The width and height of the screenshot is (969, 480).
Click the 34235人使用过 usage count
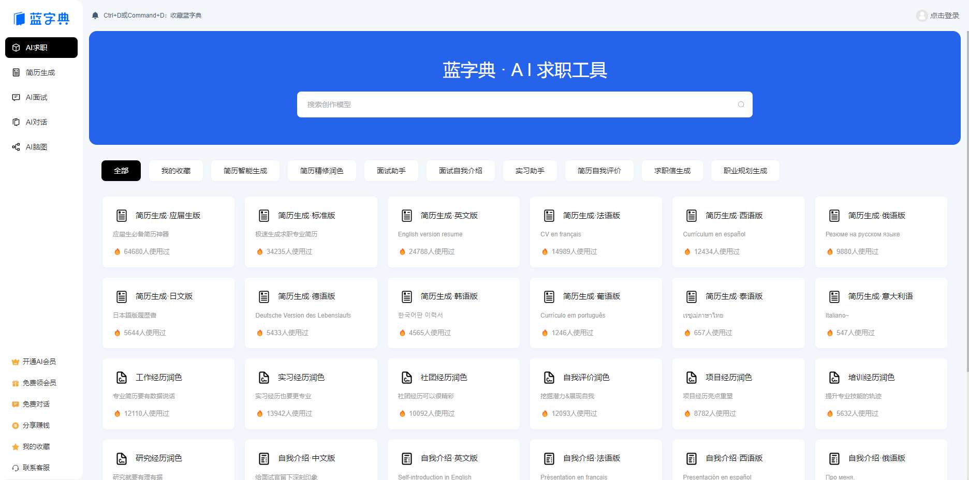[x=289, y=252]
